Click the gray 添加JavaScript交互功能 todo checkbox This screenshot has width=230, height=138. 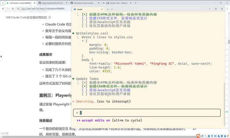85,22
